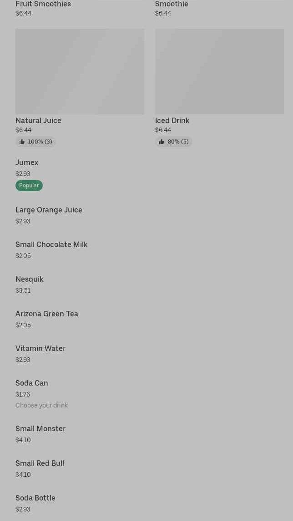Click thumbs-up icon under Natural Juice
Image resolution: width=293 pixels, height=521 pixels.
(22, 142)
